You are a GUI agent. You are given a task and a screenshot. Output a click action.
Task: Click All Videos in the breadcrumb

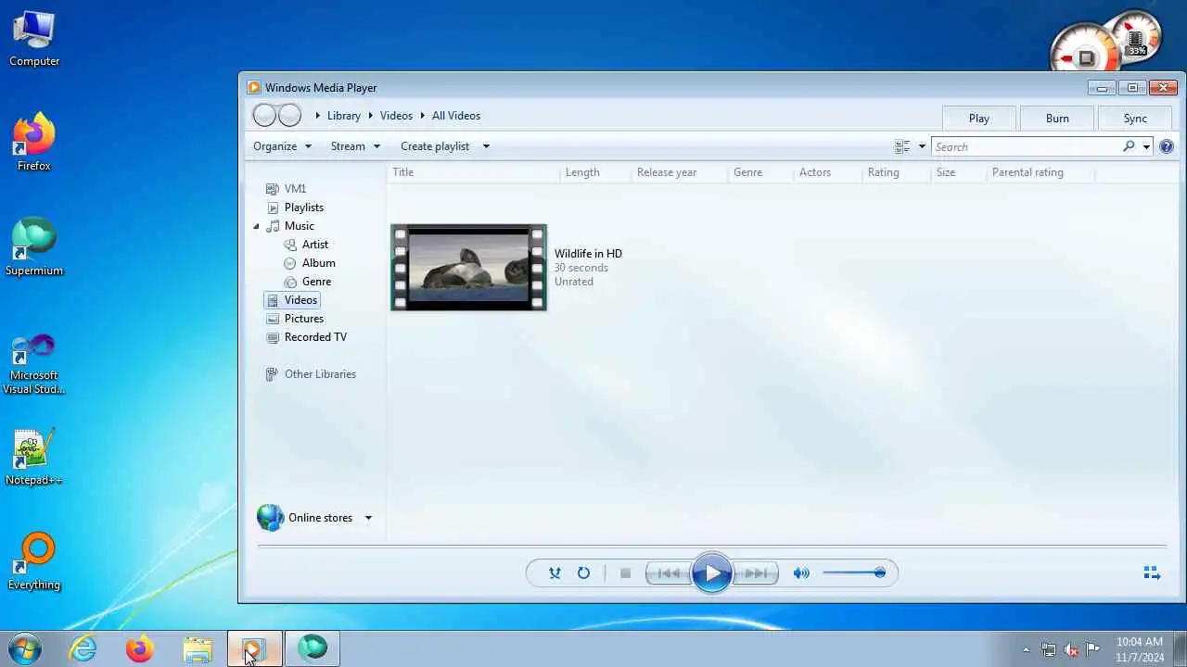(456, 116)
